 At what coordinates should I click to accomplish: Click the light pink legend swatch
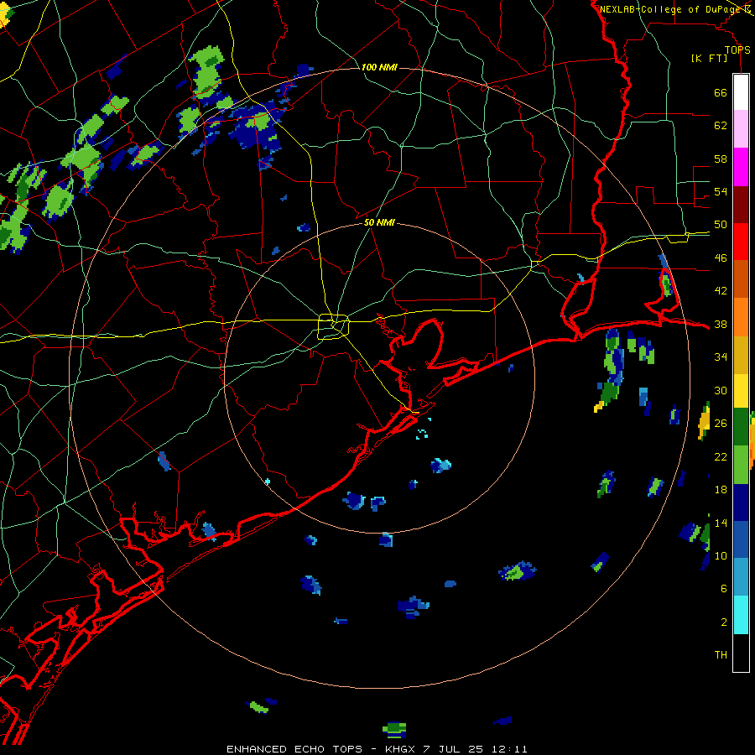point(741,129)
